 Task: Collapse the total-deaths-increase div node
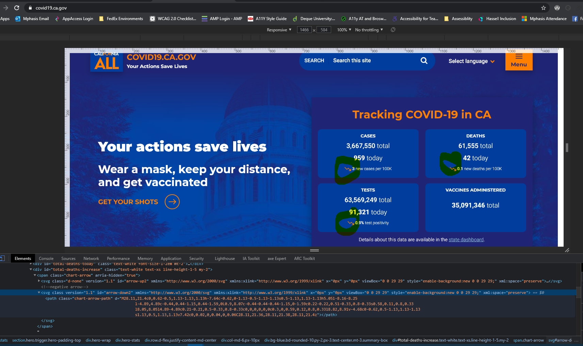tap(31, 269)
